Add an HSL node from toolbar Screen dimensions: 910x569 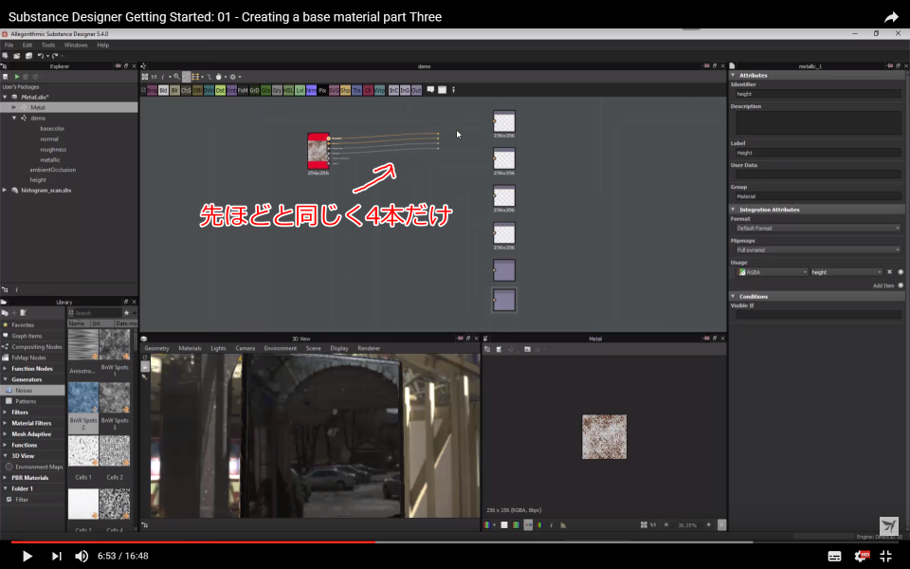tap(288, 90)
